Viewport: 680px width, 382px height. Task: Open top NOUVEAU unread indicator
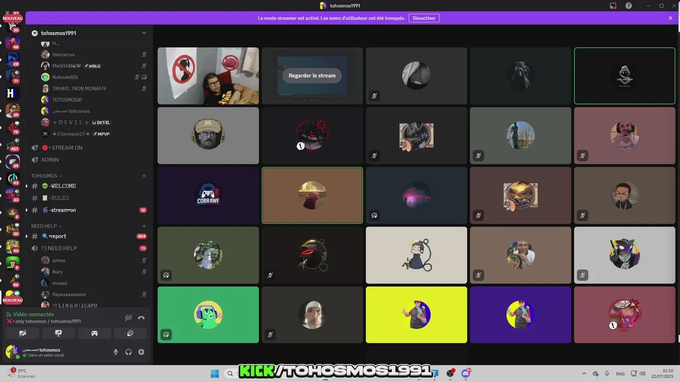pos(13,18)
